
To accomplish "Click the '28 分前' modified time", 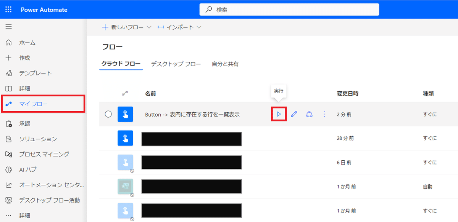I will coord(345,138).
